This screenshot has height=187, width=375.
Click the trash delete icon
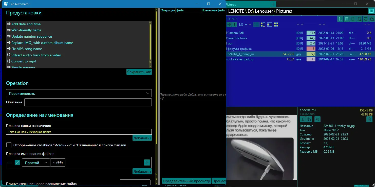(369, 119)
